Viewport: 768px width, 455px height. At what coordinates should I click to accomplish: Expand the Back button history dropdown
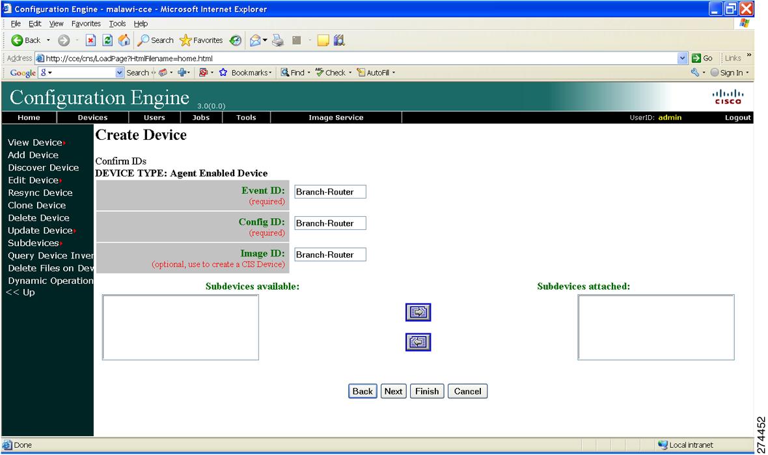click(48, 40)
